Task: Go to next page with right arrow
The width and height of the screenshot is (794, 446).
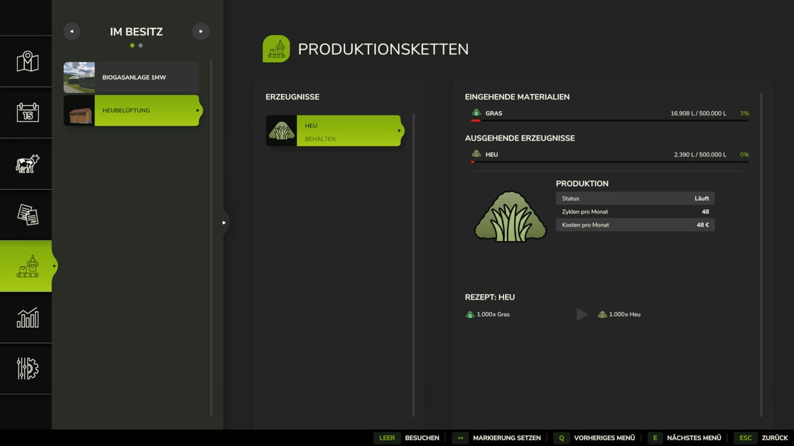Action: point(201,31)
